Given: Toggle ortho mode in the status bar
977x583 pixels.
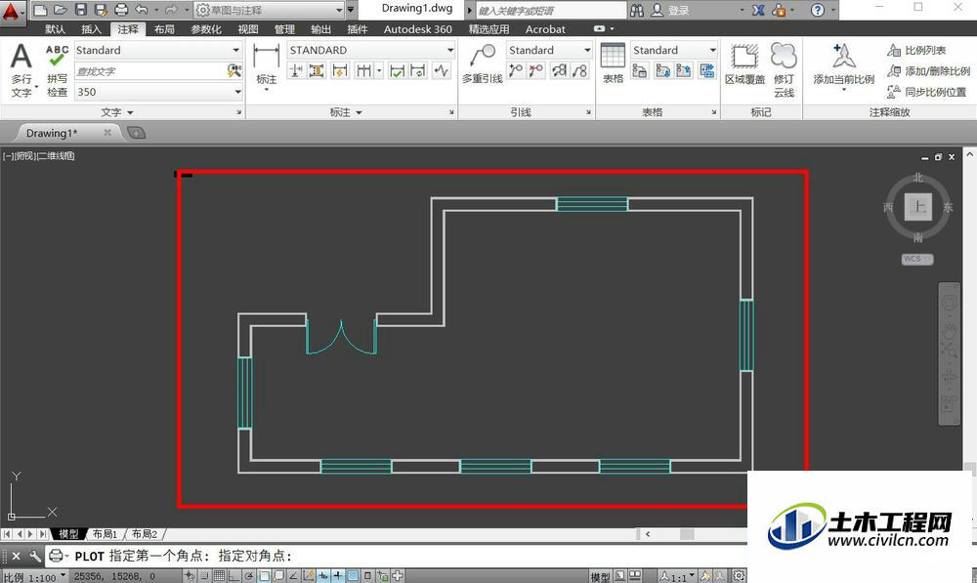Looking at the screenshot, I should 234,576.
